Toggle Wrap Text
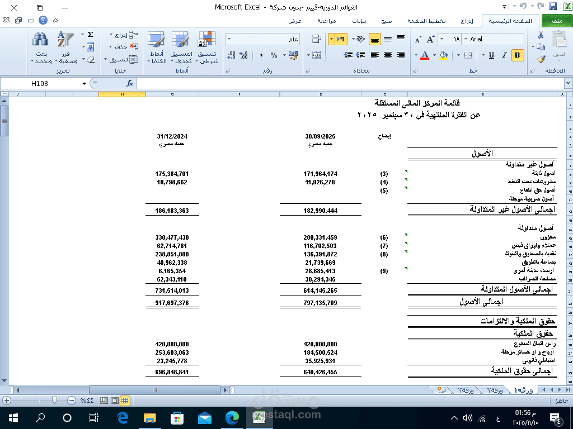Viewport: 573px width, 429px height. tap(317, 39)
